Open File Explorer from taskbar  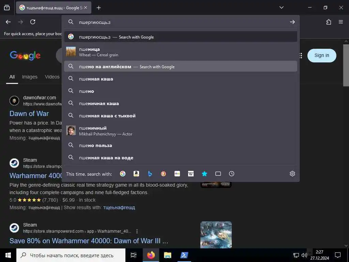click(168, 255)
